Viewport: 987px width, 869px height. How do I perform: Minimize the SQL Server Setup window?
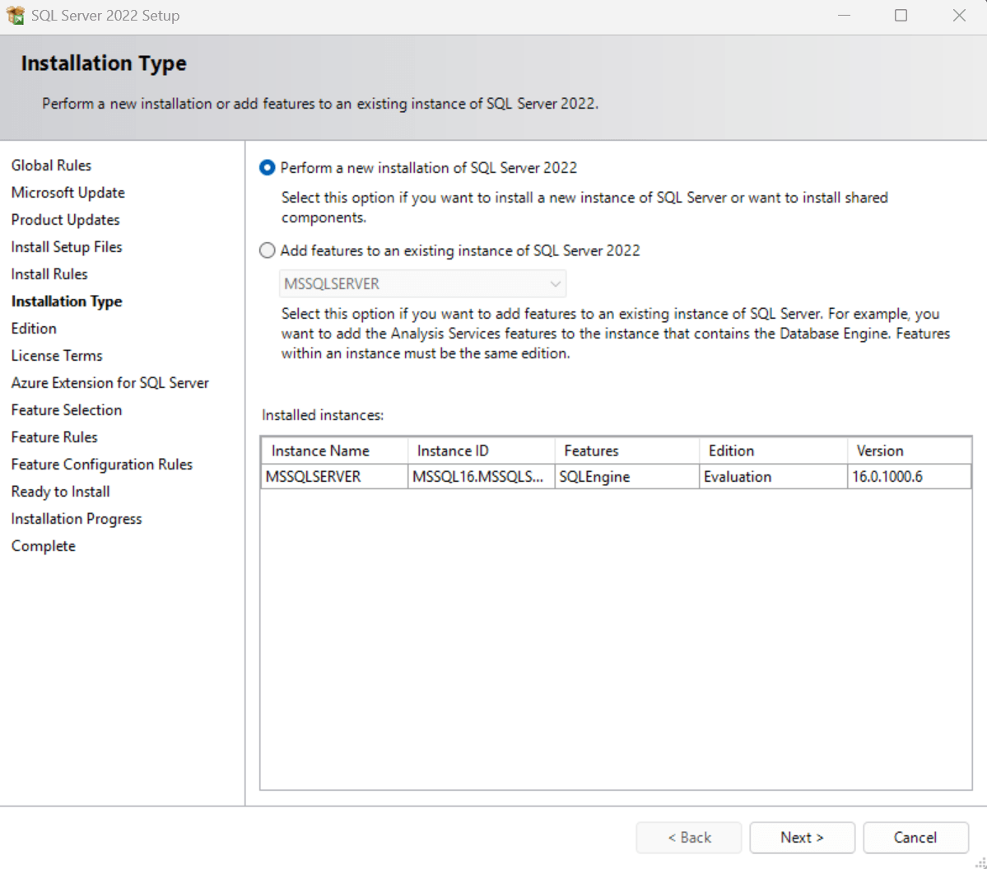[x=843, y=16]
